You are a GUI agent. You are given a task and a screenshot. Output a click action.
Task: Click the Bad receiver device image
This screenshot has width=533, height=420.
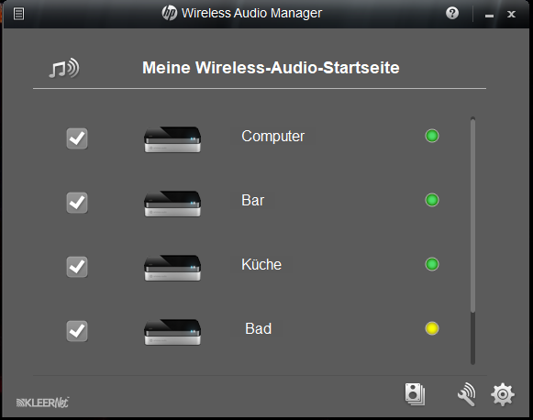[x=172, y=332]
